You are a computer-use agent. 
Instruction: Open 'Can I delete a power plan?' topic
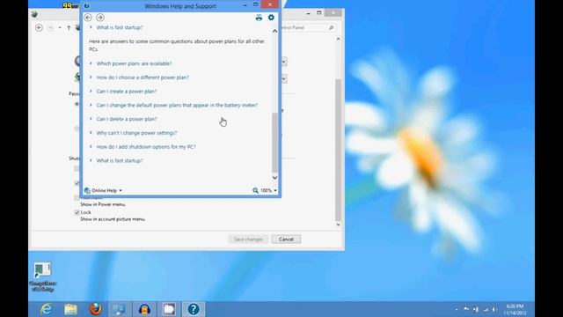click(x=127, y=119)
